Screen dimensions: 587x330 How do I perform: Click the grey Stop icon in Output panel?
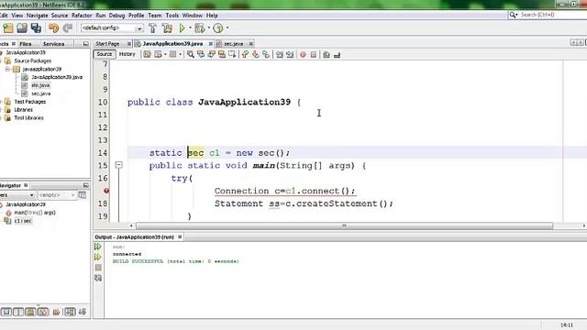pyautogui.click(x=98, y=268)
